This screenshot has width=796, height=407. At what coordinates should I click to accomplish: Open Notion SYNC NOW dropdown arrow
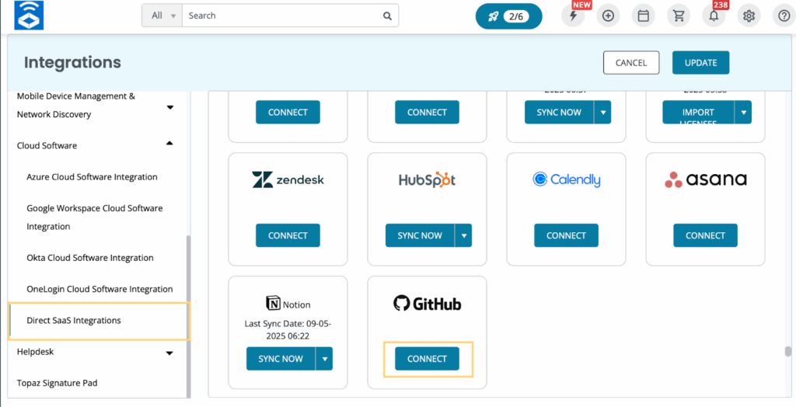pos(324,359)
